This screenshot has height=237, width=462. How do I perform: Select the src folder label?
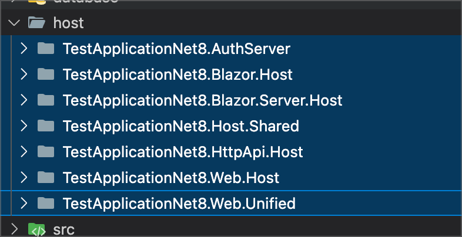pos(63,229)
